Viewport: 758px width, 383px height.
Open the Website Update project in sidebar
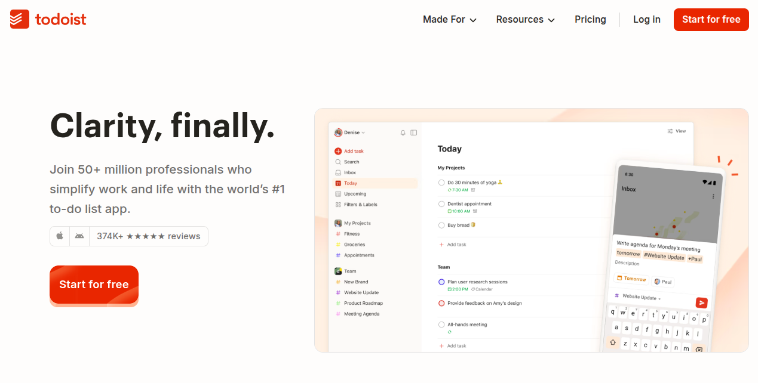point(357,292)
